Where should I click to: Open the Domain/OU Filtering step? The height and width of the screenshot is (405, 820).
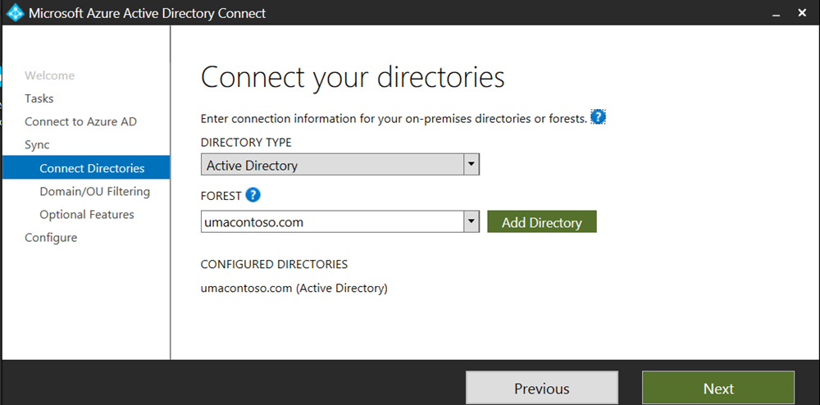(x=94, y=191)
